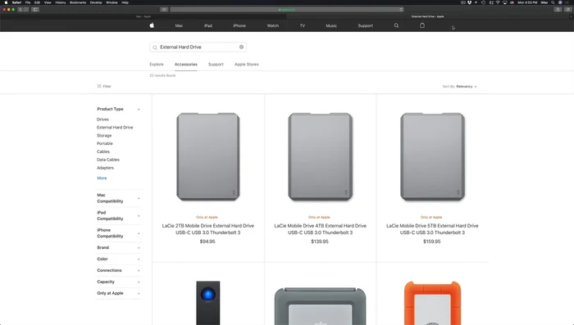Filter by Drives product type
The image size is (574, 325).
tap(102, 120)
